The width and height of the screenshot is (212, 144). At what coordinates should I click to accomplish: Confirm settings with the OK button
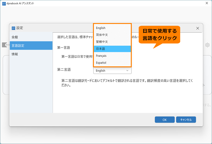(x=165, y=120)
